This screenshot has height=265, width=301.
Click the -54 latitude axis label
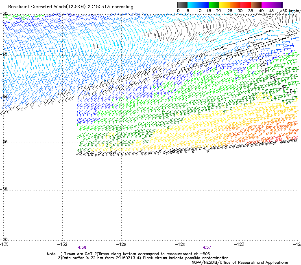point(4,97)
